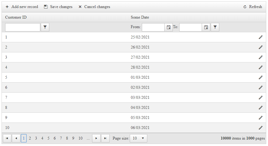The height and width of the screenshot is (146, 268).
Task: Go to the previous page
Action: pos(16,139)
